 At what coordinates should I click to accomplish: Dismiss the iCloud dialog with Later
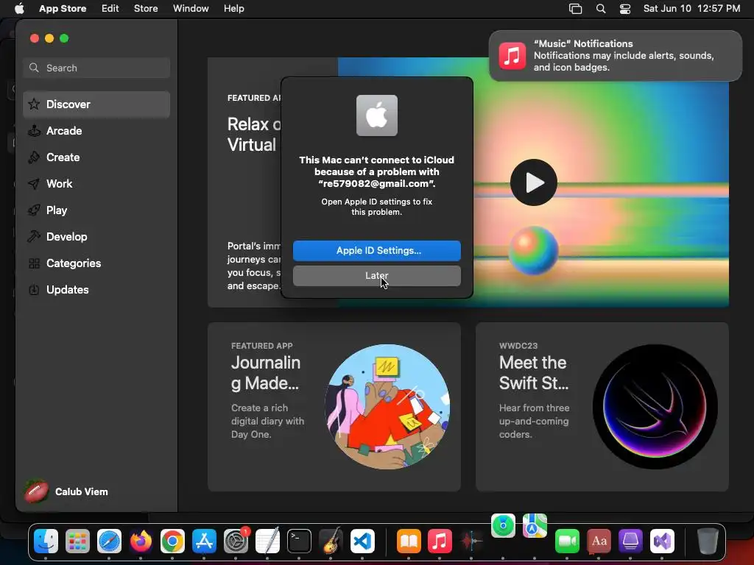(376, 275)
